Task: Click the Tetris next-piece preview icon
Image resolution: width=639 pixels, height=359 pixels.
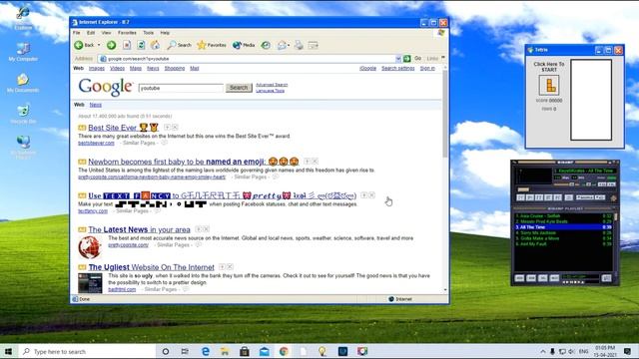Action: click(x=549, y=85)
